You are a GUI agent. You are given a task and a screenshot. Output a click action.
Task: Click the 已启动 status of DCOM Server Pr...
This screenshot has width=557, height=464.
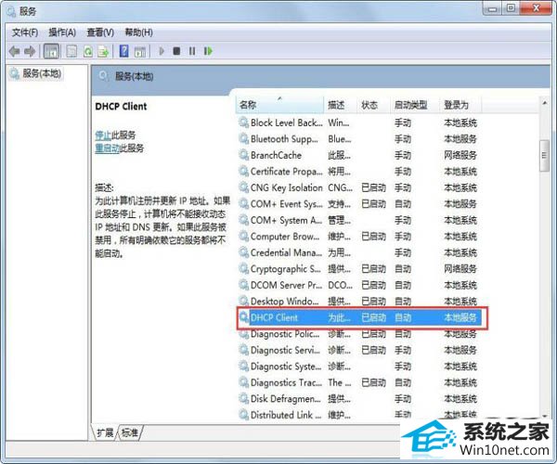(373, 285)
